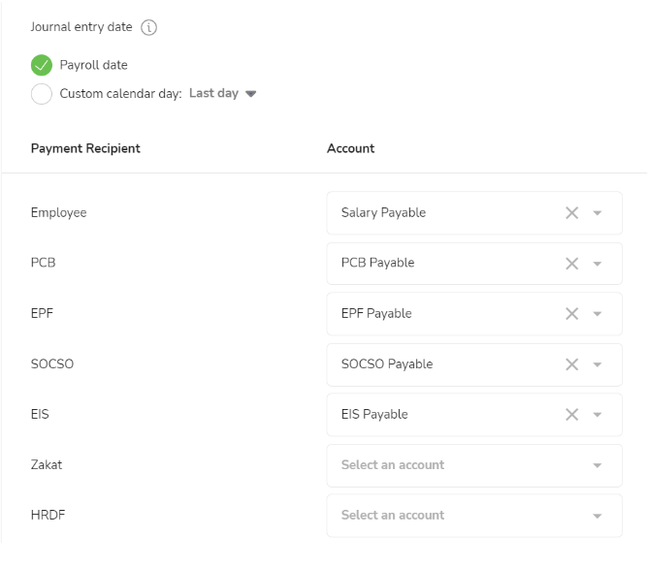Clear the PCB Payable account selection
The height and width of the screenshot is (568, 647).
pos(571,264)
